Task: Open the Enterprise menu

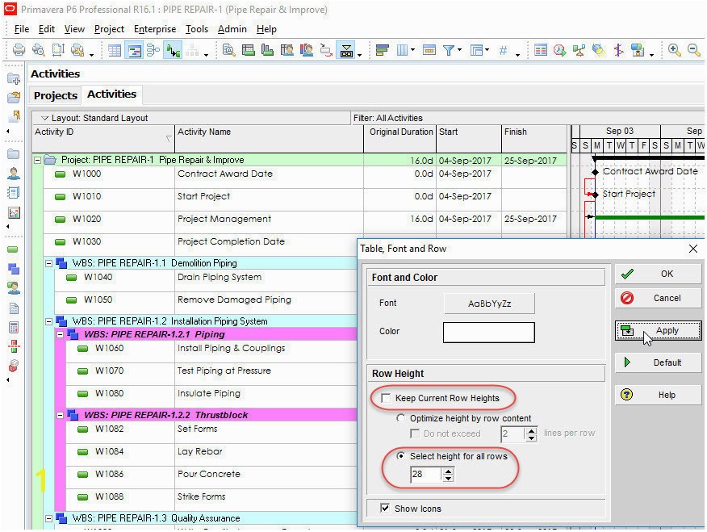Action: (x=155, y=29)
